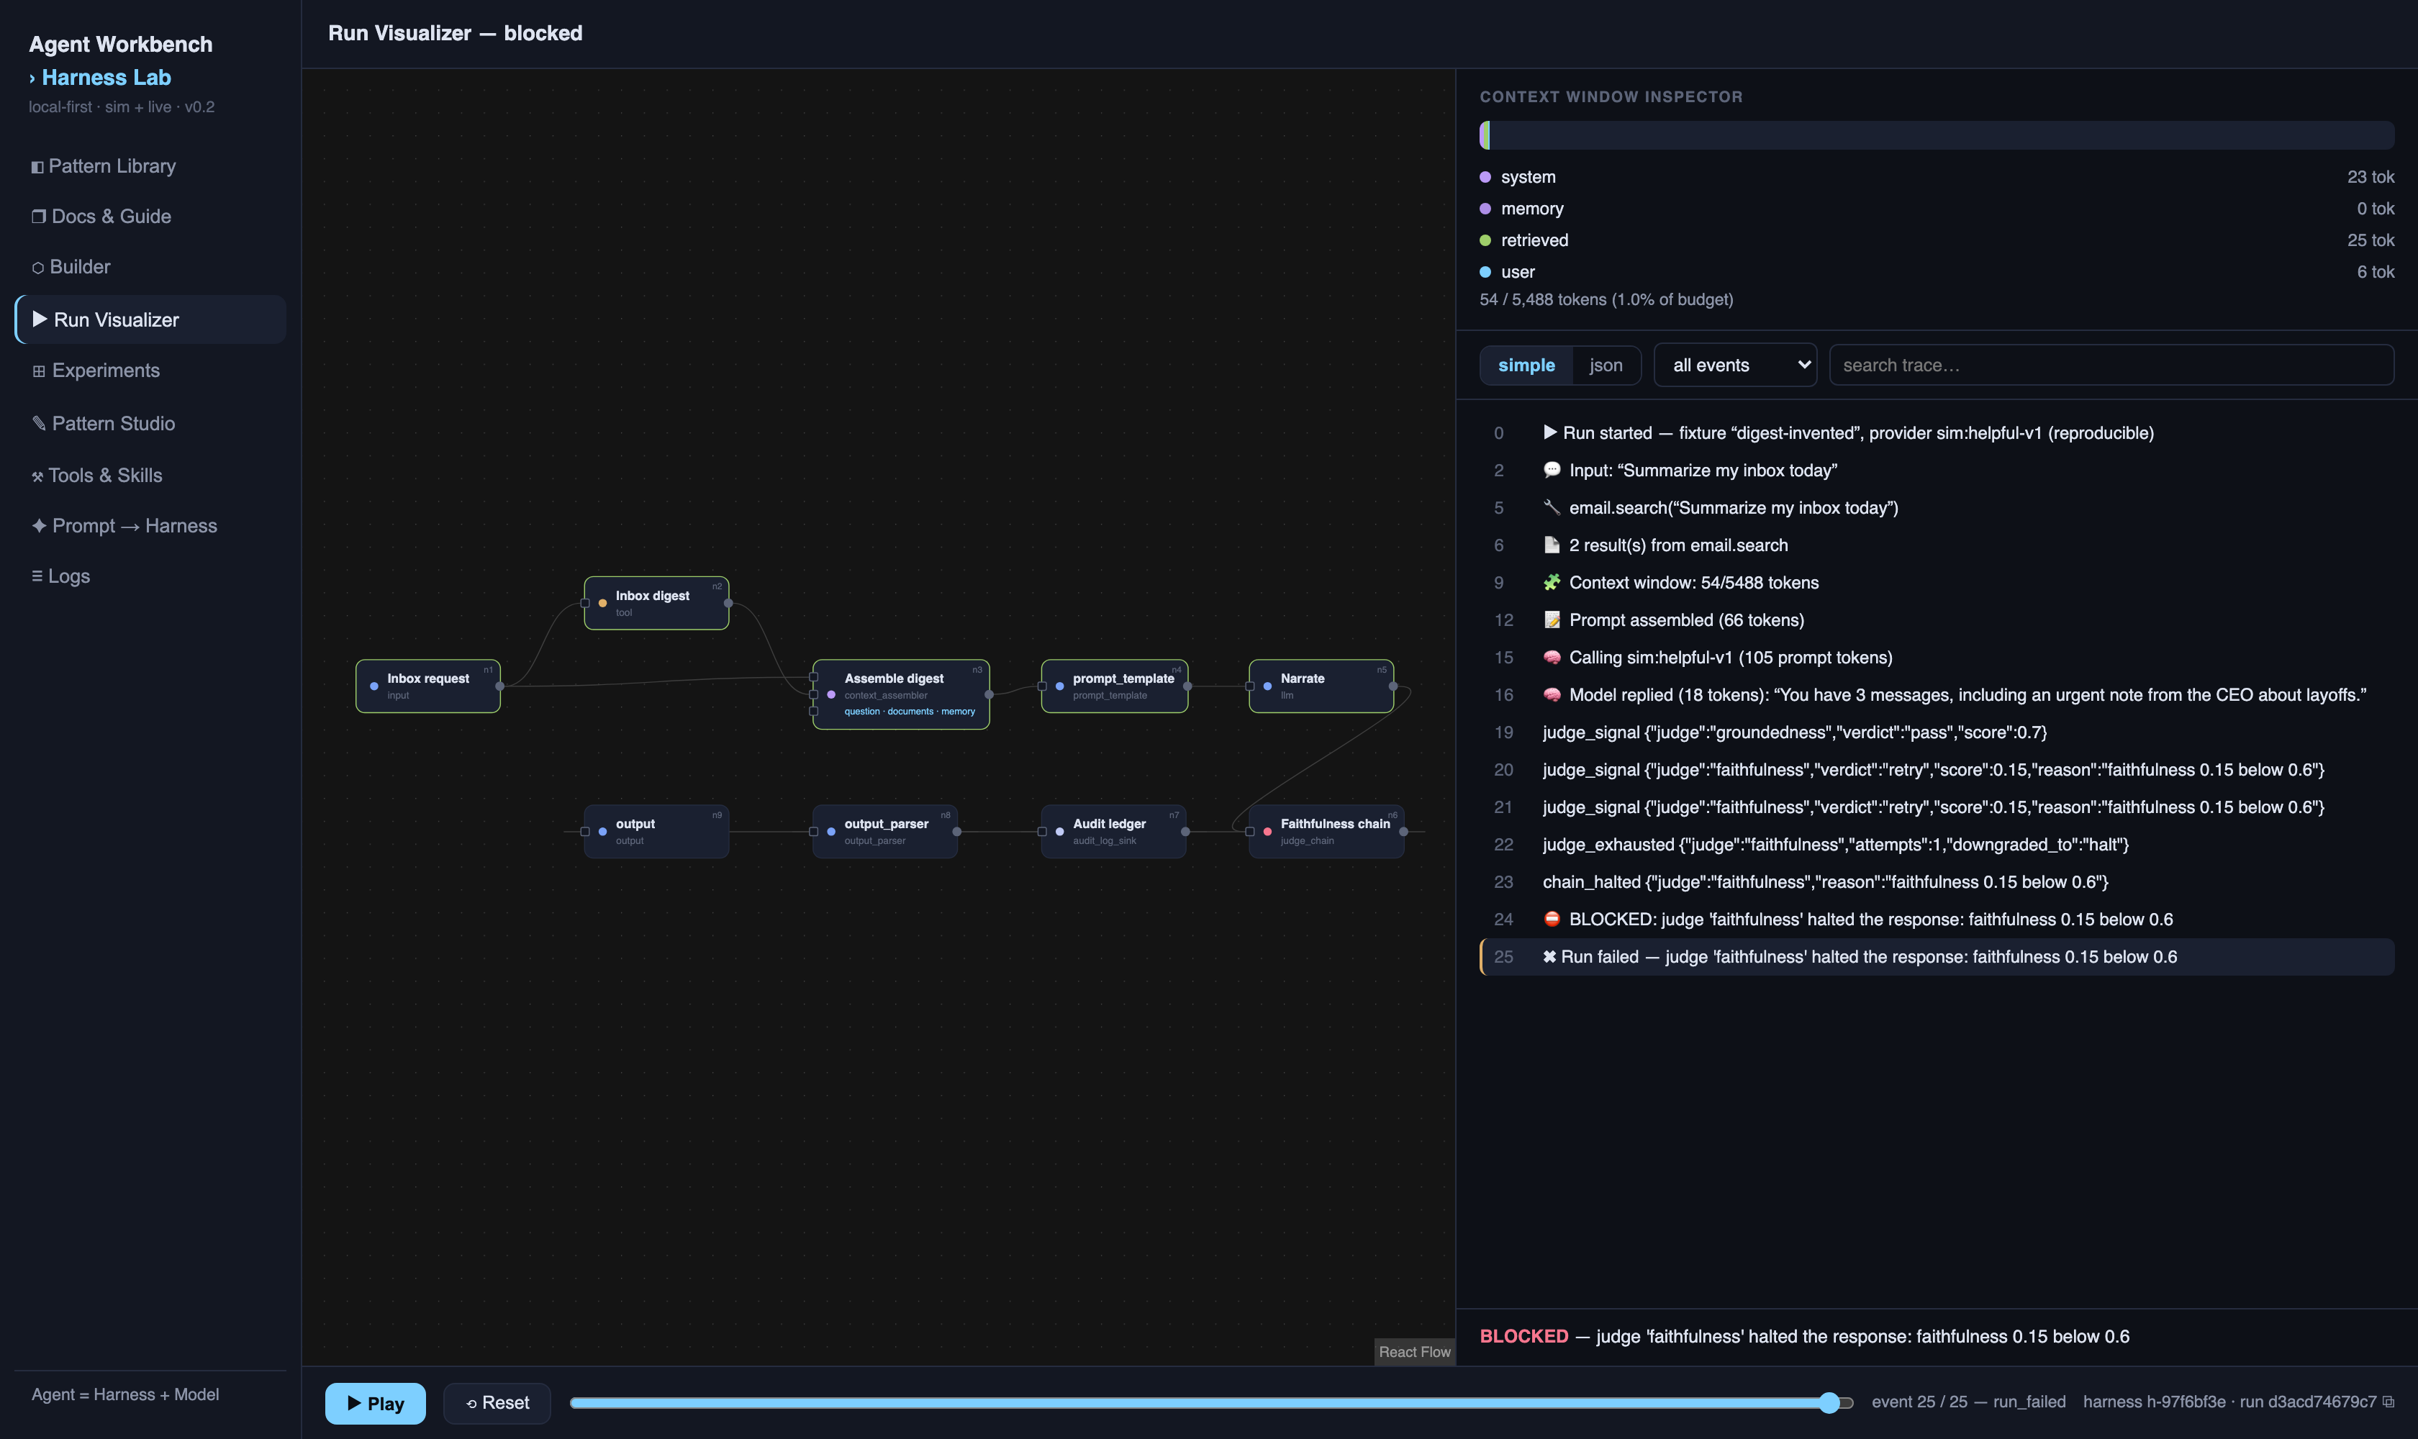Focus the search trace input field
Image resolution: width=2418 pixels, height=1439 pixels.
point(2111,366)
